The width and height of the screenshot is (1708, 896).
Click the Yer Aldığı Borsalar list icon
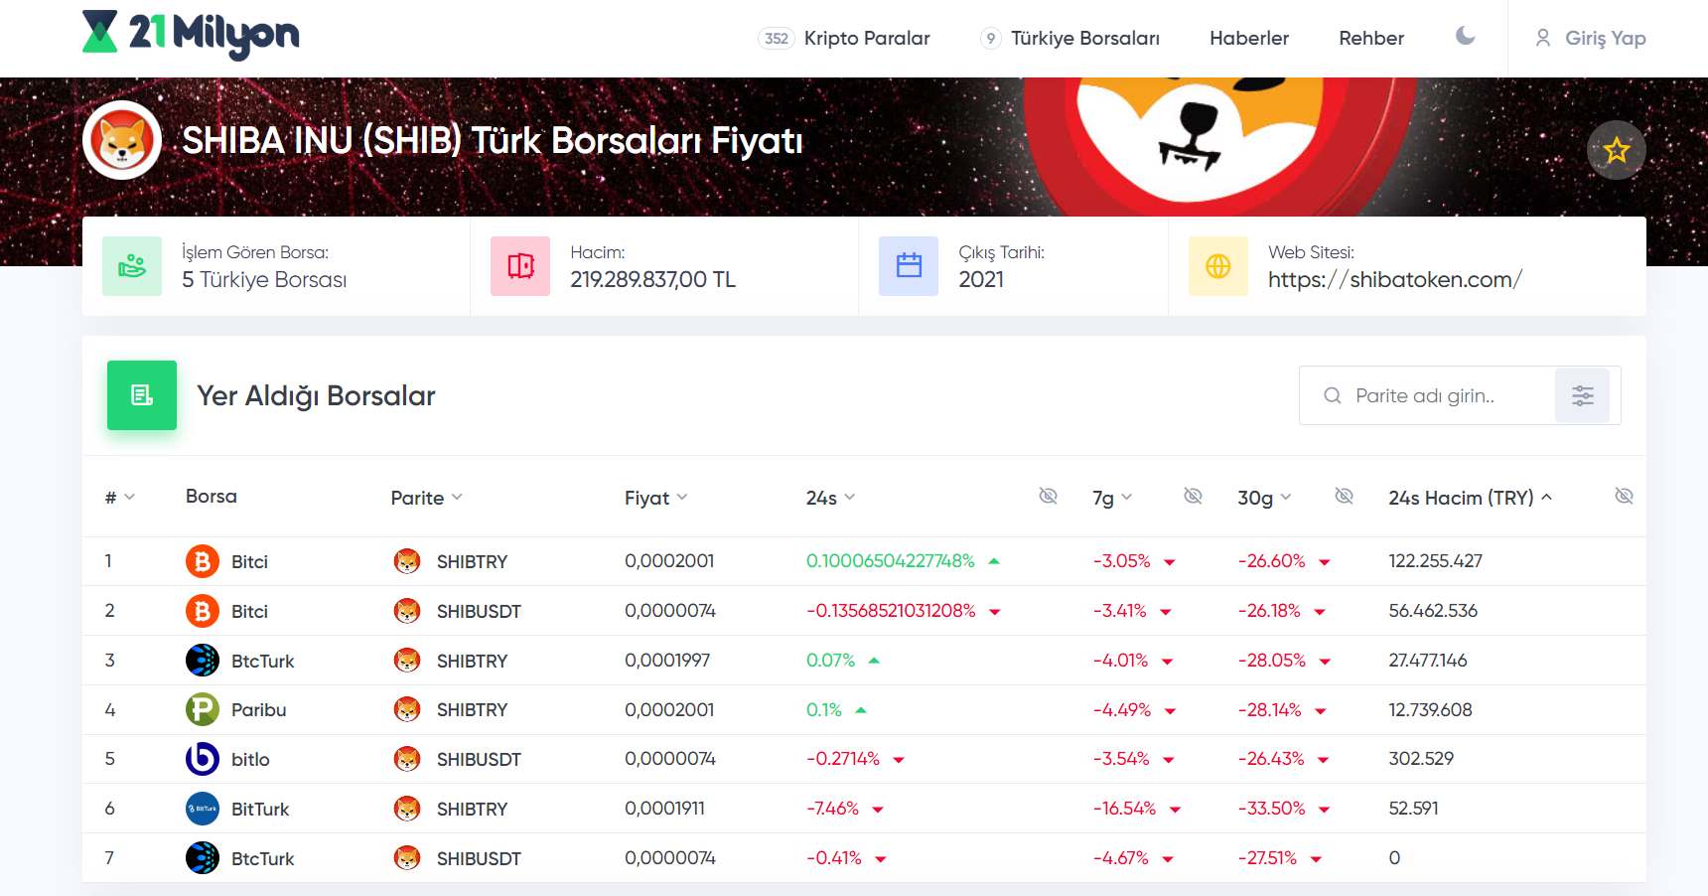click(142, 395)
